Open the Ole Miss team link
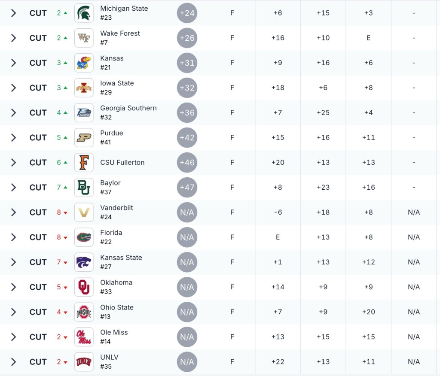 point(114,332)
